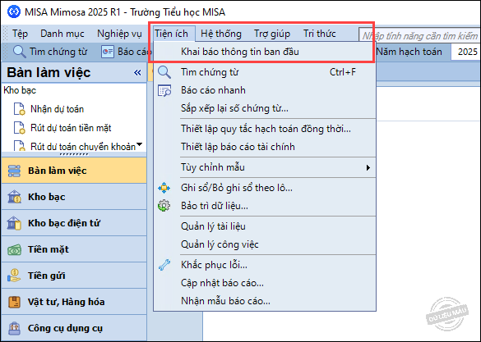
Task: Open the overflow arrow in shortcut list
Action: (140, 144)
